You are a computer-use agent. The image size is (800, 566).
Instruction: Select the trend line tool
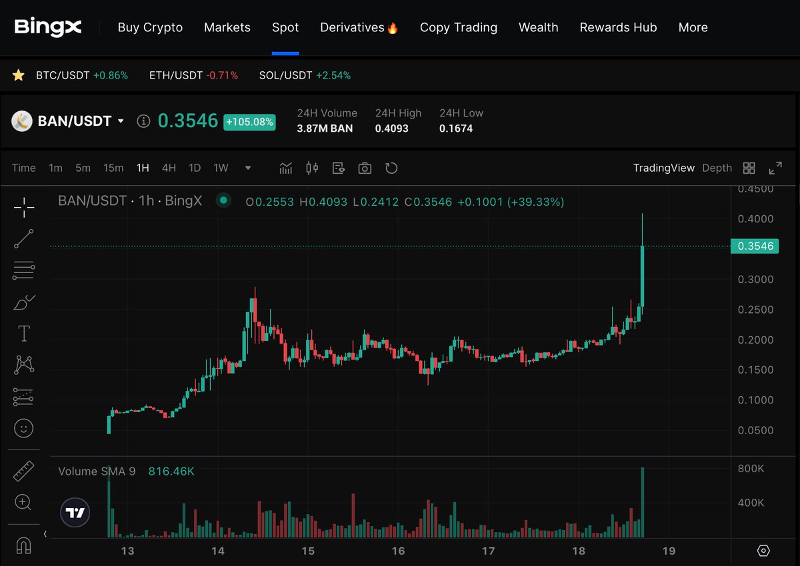point(24,238)
